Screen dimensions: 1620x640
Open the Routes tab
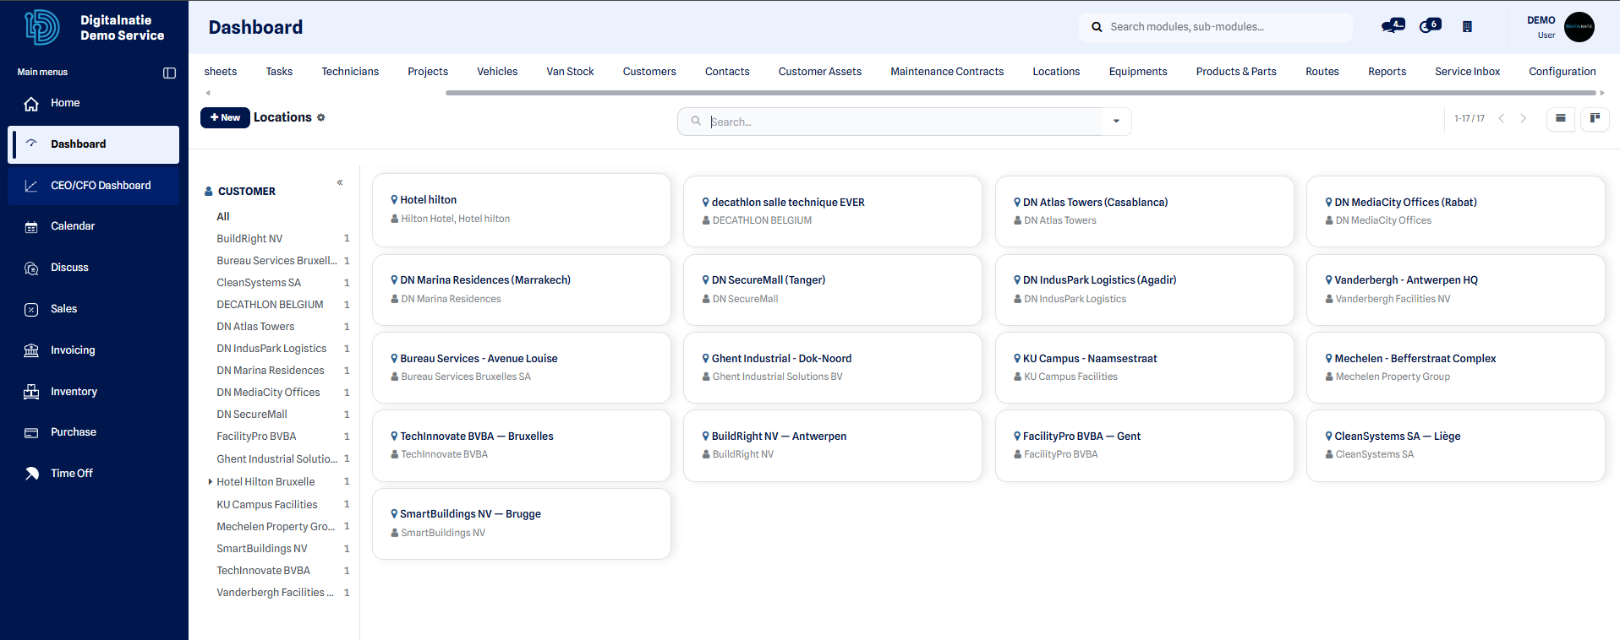[1322, 72]
